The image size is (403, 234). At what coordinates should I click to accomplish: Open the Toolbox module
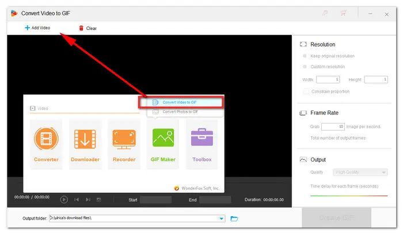pos(201,144)
